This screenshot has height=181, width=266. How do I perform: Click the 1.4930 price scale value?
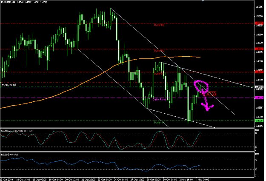click(x=259, y=43)
